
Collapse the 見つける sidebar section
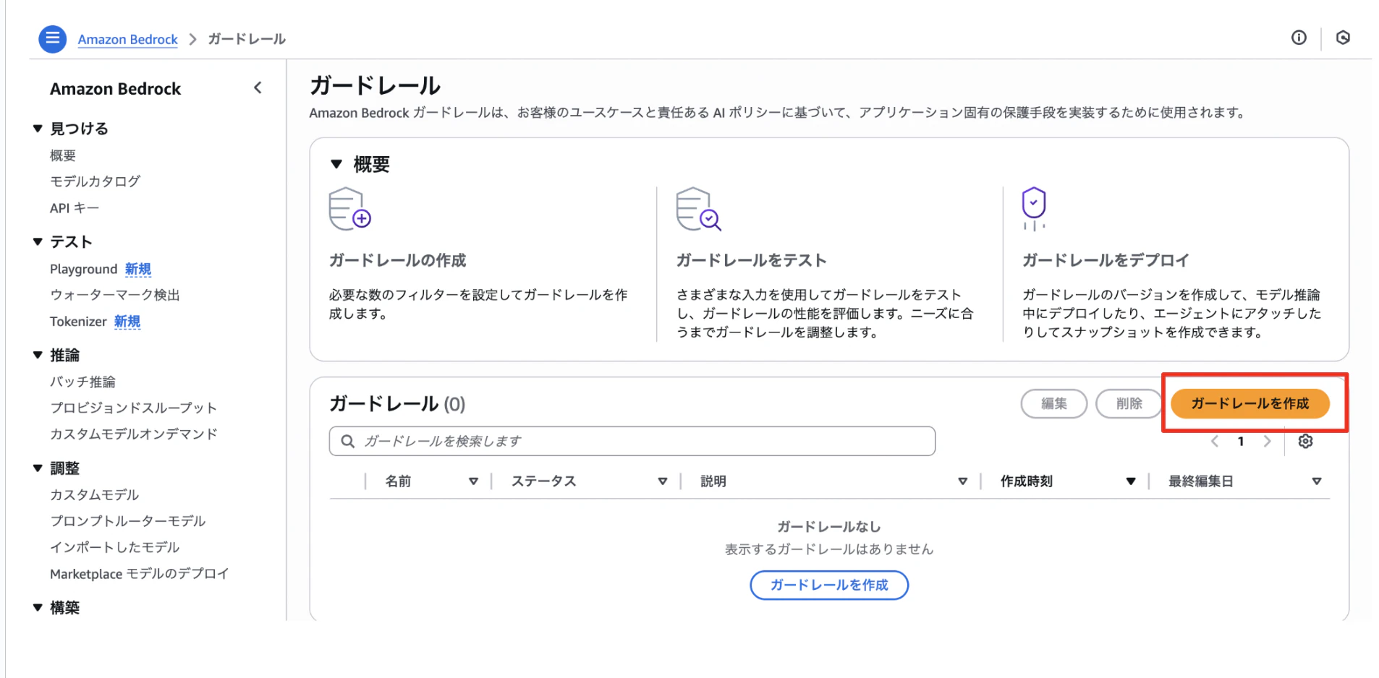[38, 129]
